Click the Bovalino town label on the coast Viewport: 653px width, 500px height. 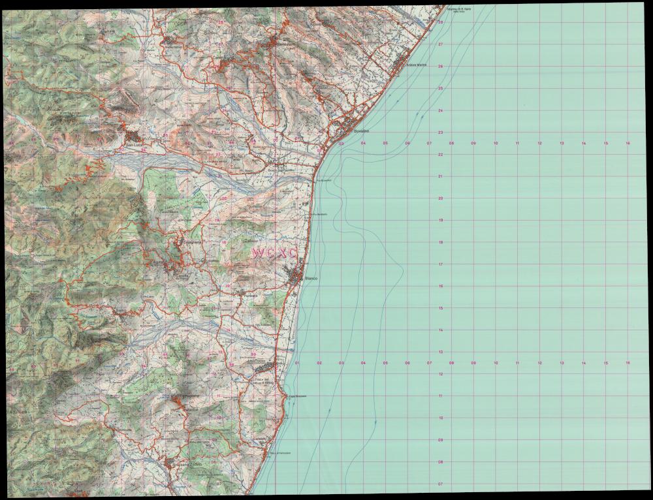pyautogui.click(x=362, y=132)
